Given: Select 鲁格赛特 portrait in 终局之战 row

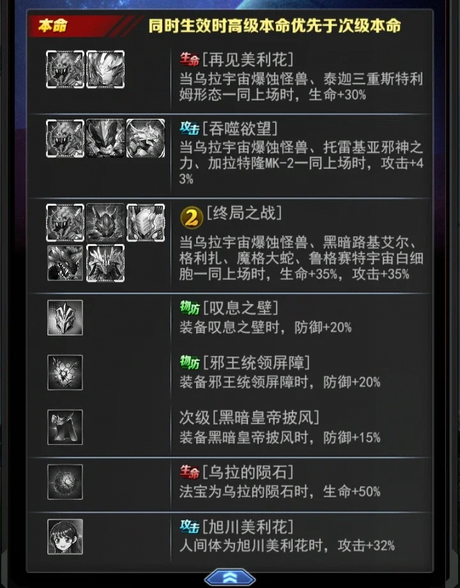Looking at the screenshot, I should pyautogui.click(x=105, y=263).
